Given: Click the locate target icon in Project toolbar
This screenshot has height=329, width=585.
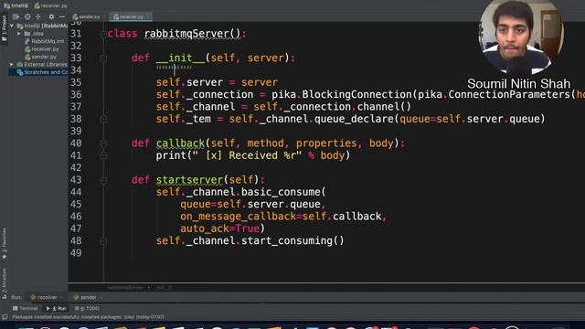Looking at the screenshot, I should tap(27, 16).
